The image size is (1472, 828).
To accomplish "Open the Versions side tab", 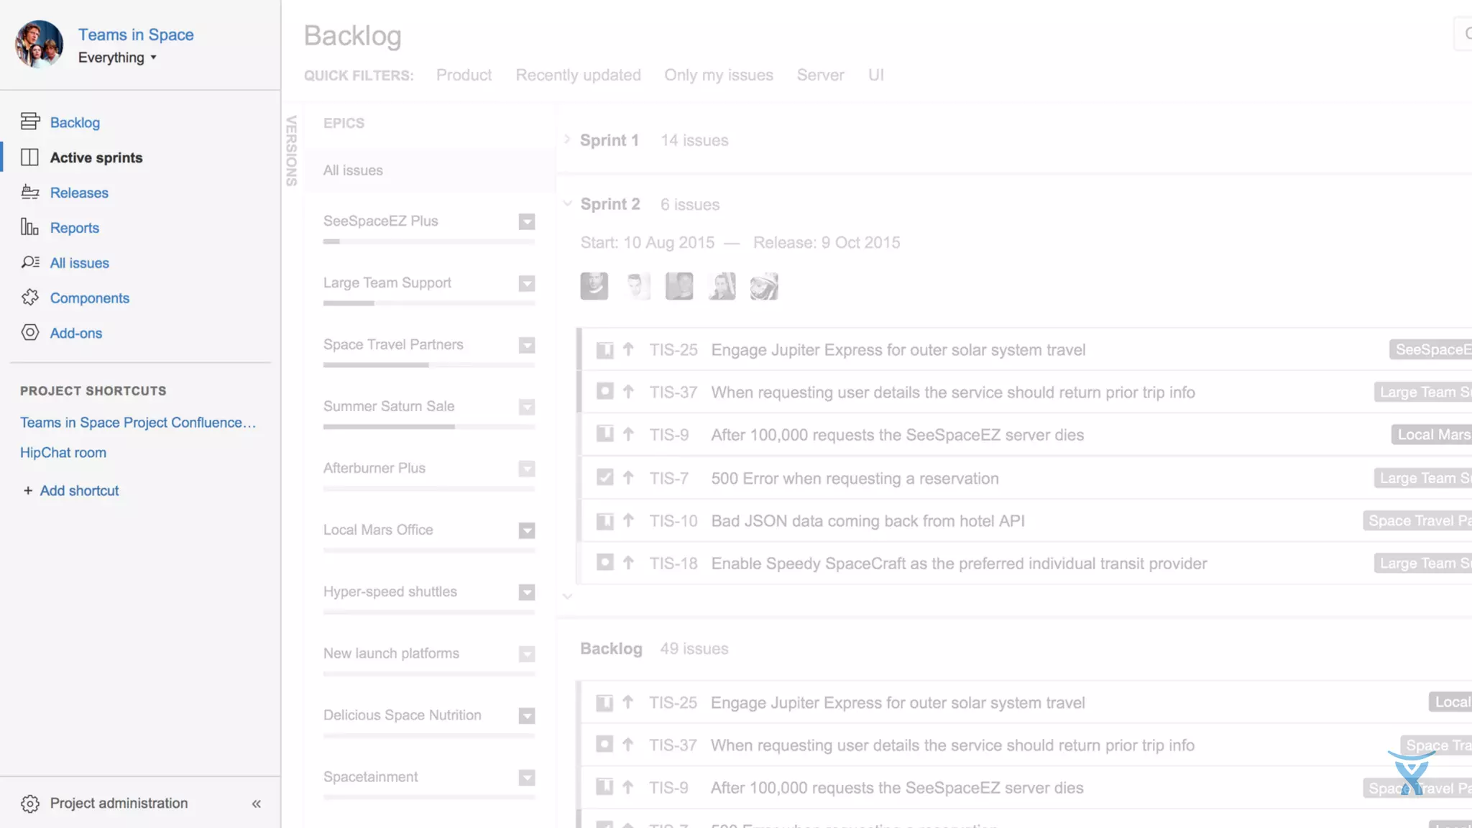I will (291, 151).
